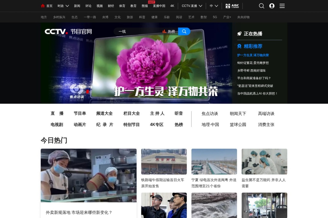Go to the 4K专区 section
328x218 pixels.
click(157, 125)
